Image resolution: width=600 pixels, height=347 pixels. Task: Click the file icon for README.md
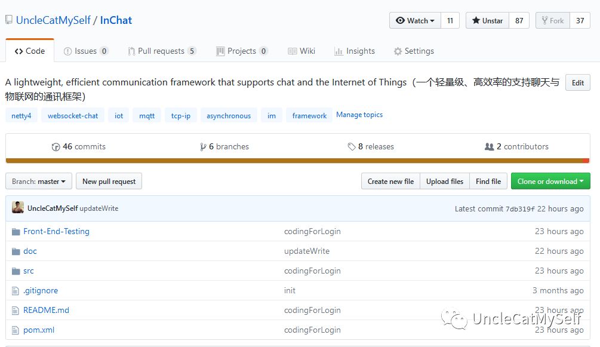[16, 311]
